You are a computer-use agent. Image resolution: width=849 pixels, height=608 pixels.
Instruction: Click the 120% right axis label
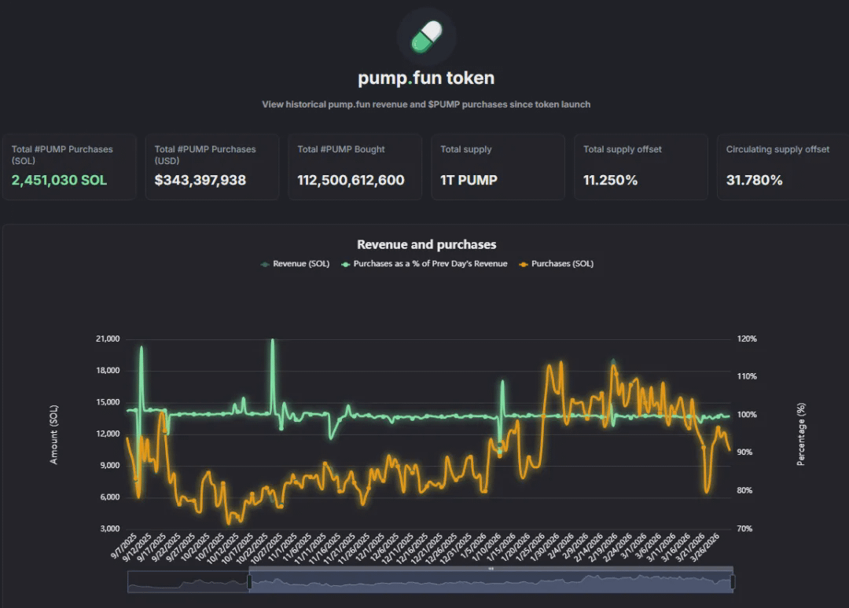[747, 339]
